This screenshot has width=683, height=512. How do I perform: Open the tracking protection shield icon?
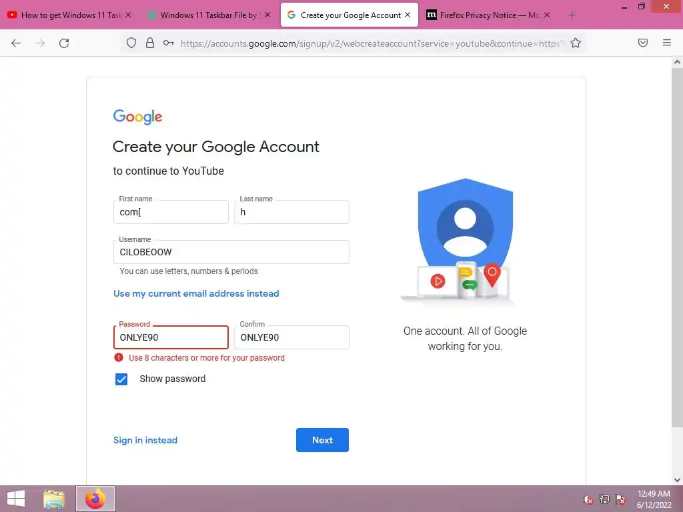tap(131, 43)
